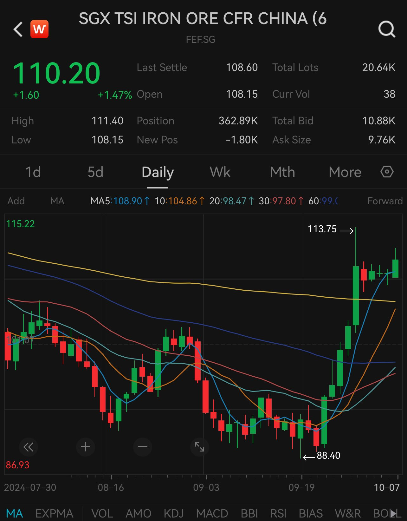Open Forward adjustment option
The height and width of the screenshot is (521, 407).
coord(385,201)
